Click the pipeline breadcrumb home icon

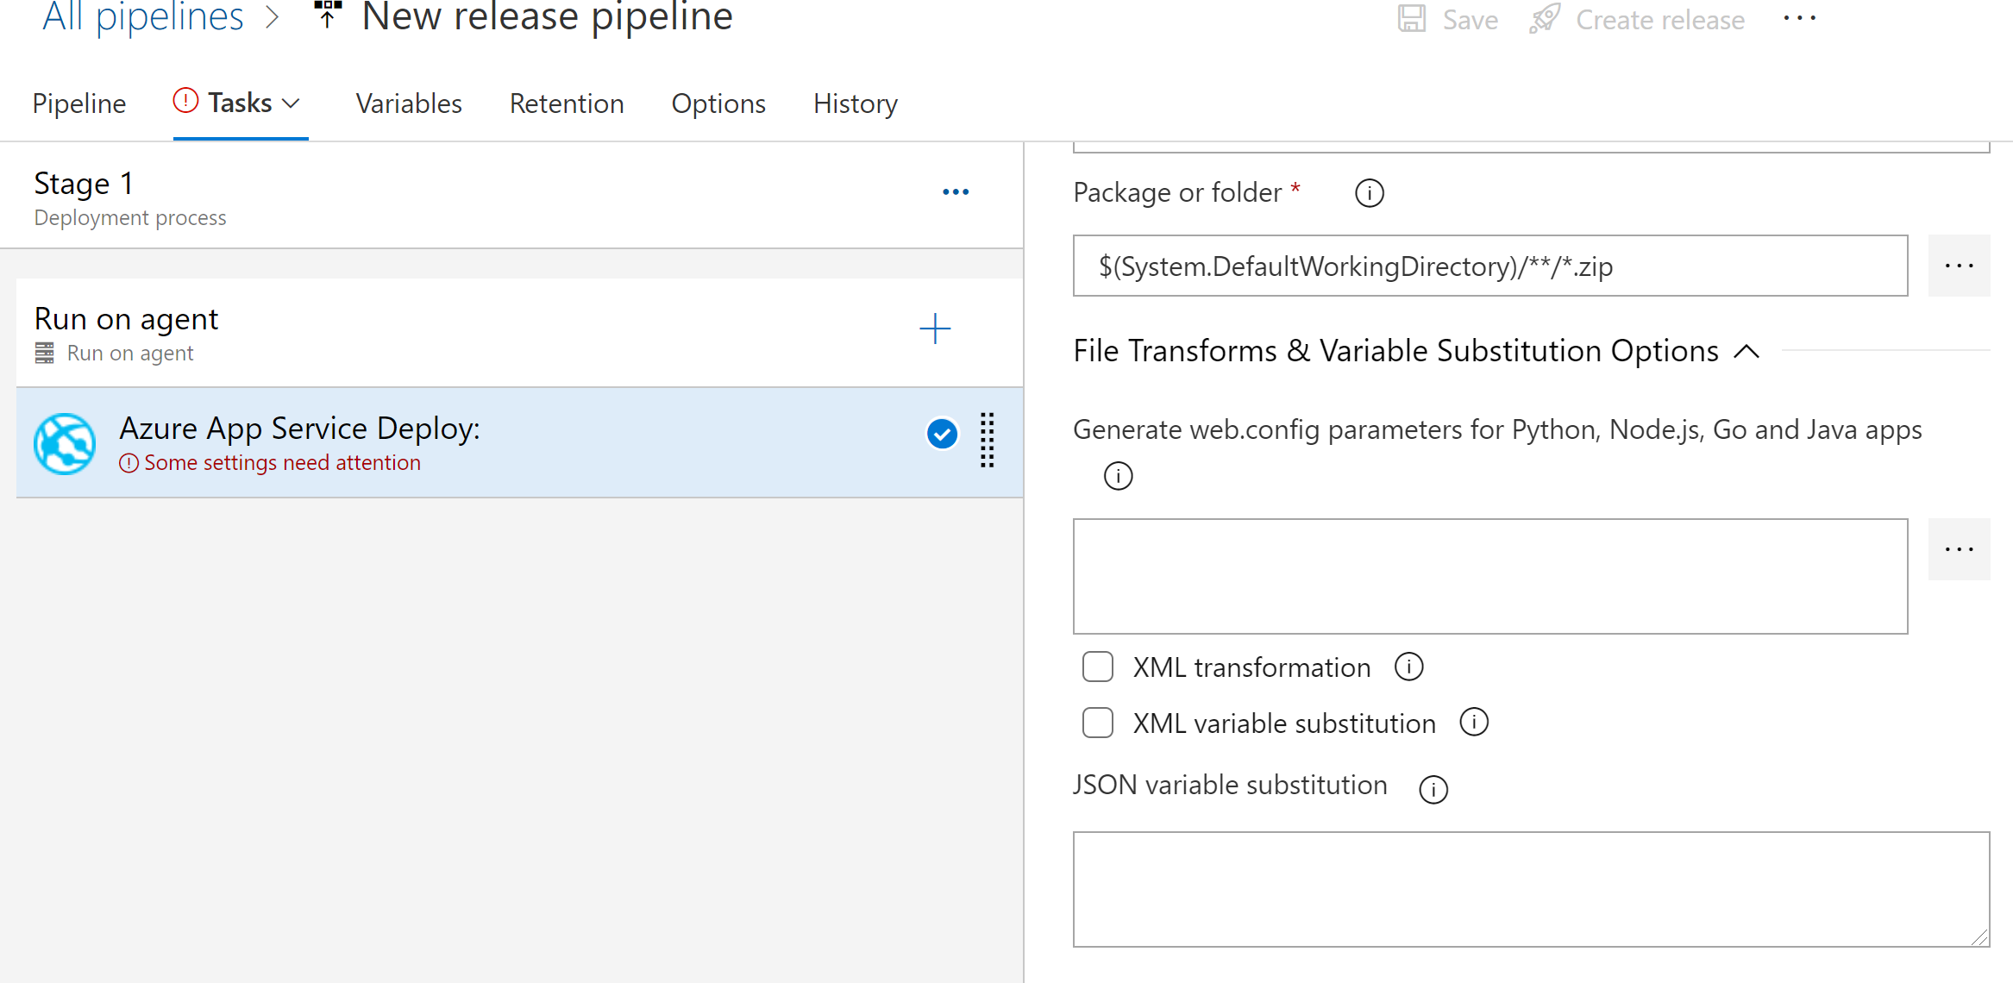click(328, 16)
